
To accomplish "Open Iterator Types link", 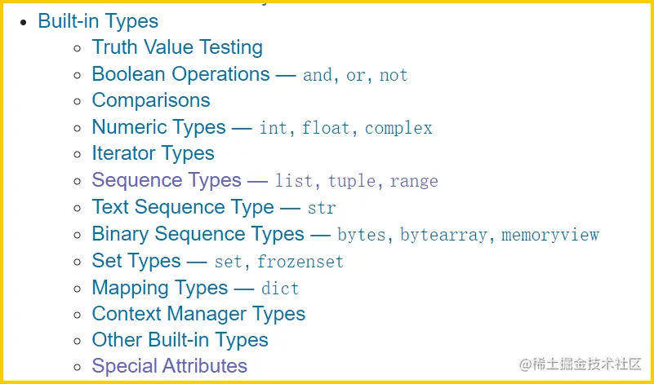I will click(153, 154).
